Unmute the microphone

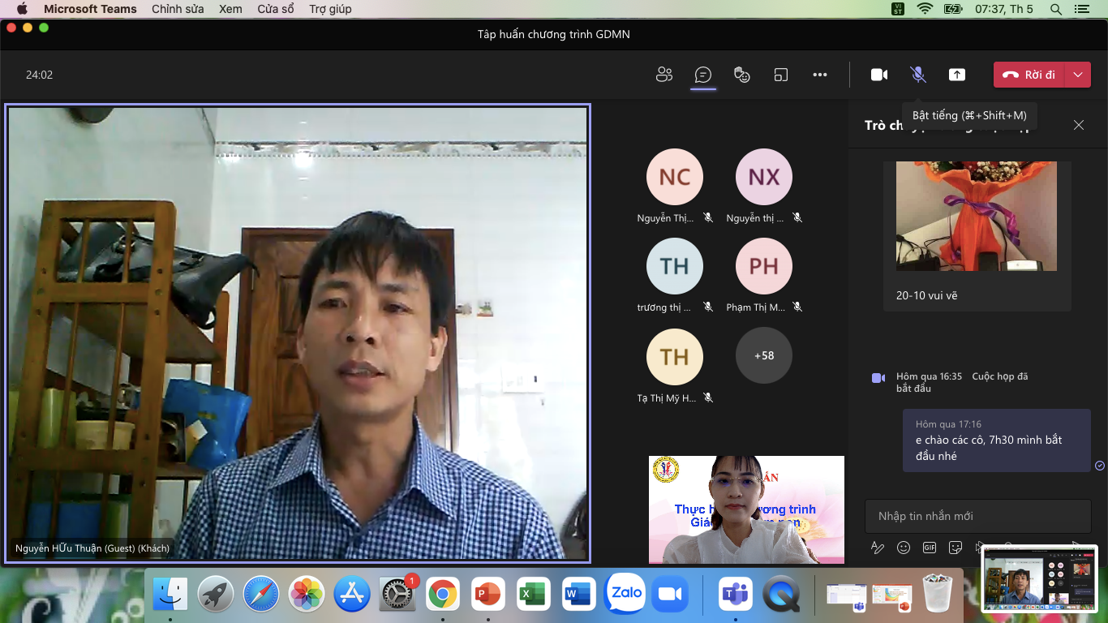coord(918,75)
